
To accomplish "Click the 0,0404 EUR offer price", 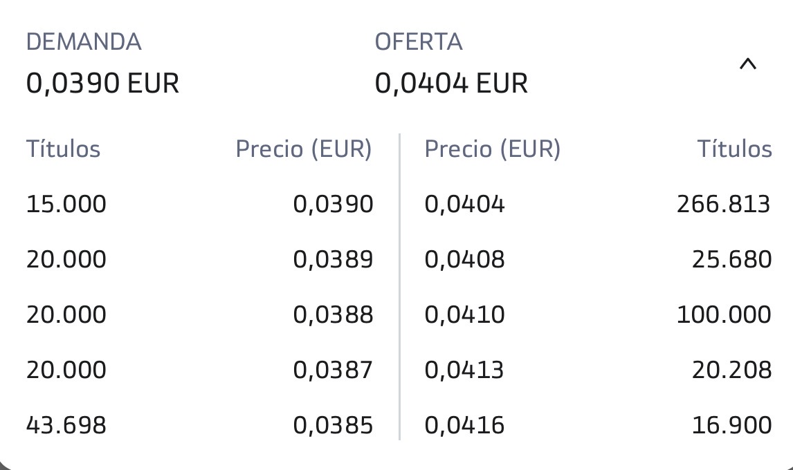I will [x=451, y=84].
